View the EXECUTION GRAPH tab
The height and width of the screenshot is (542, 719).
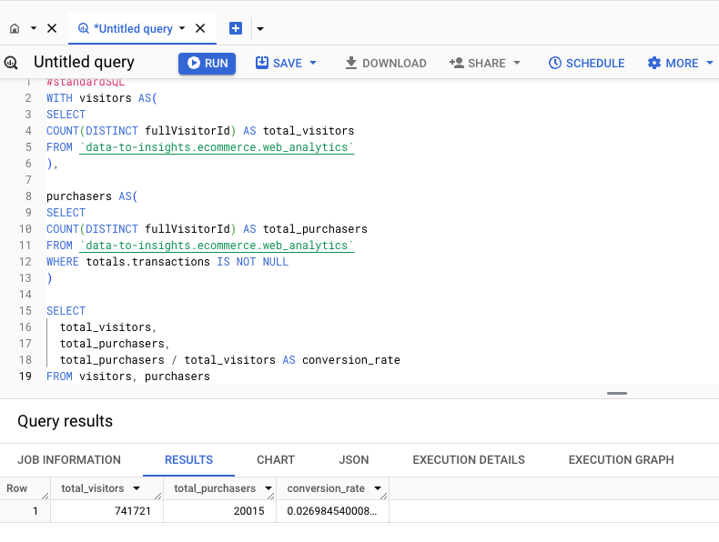(622, 459)
